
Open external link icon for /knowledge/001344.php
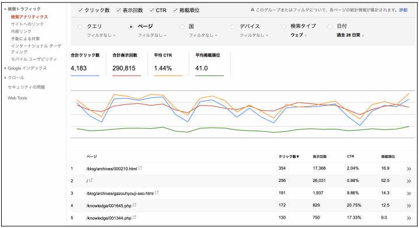[135, 218]
